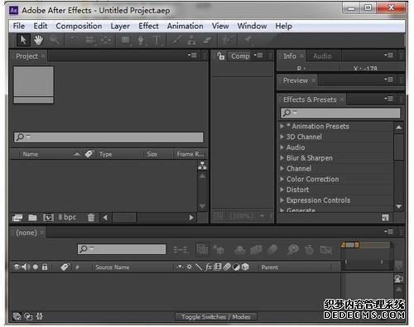
Task: Select the Hand tool
Action: tap(38, 41)
